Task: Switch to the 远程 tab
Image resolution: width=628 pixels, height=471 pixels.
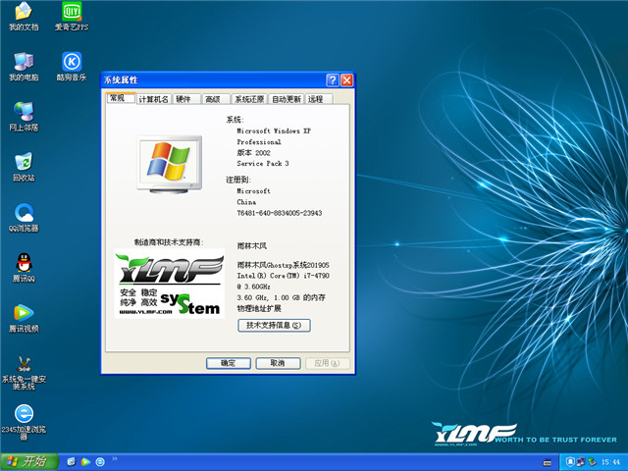Action: (x=319, y=99)
